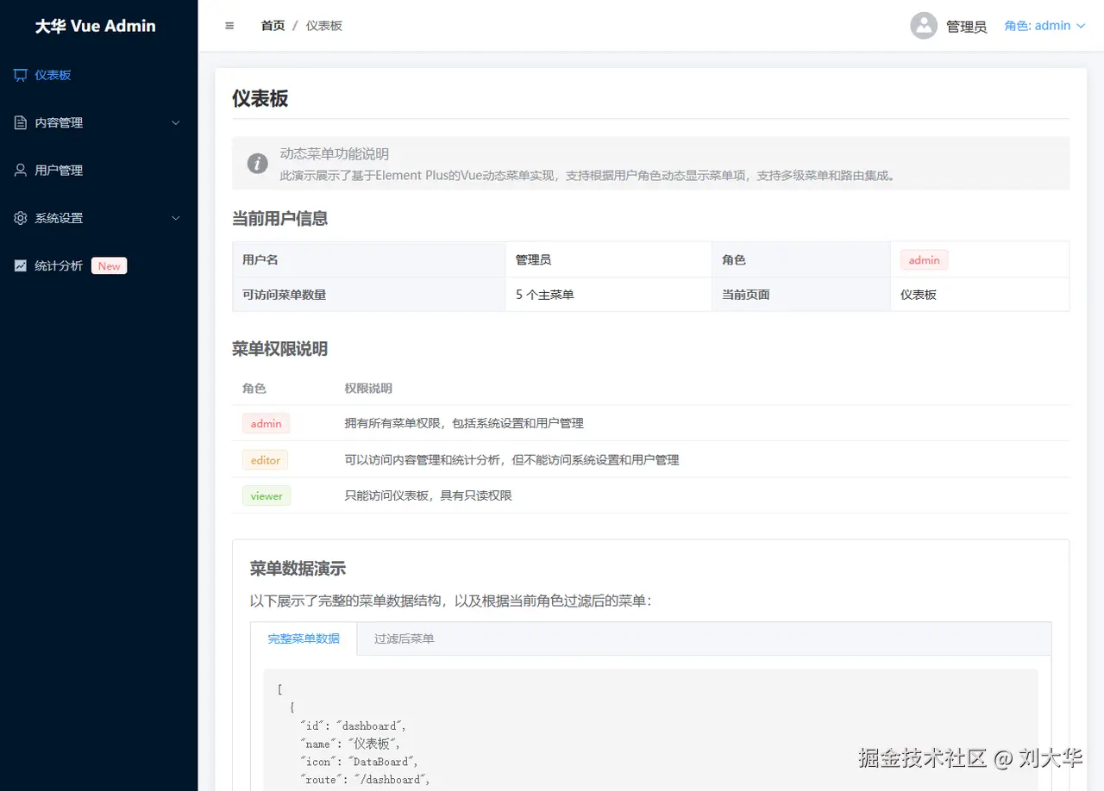The height and width of the screenshot is (791, 1104).
Task: Click the viewer tag in the permissions table
Action: [267, 495]
